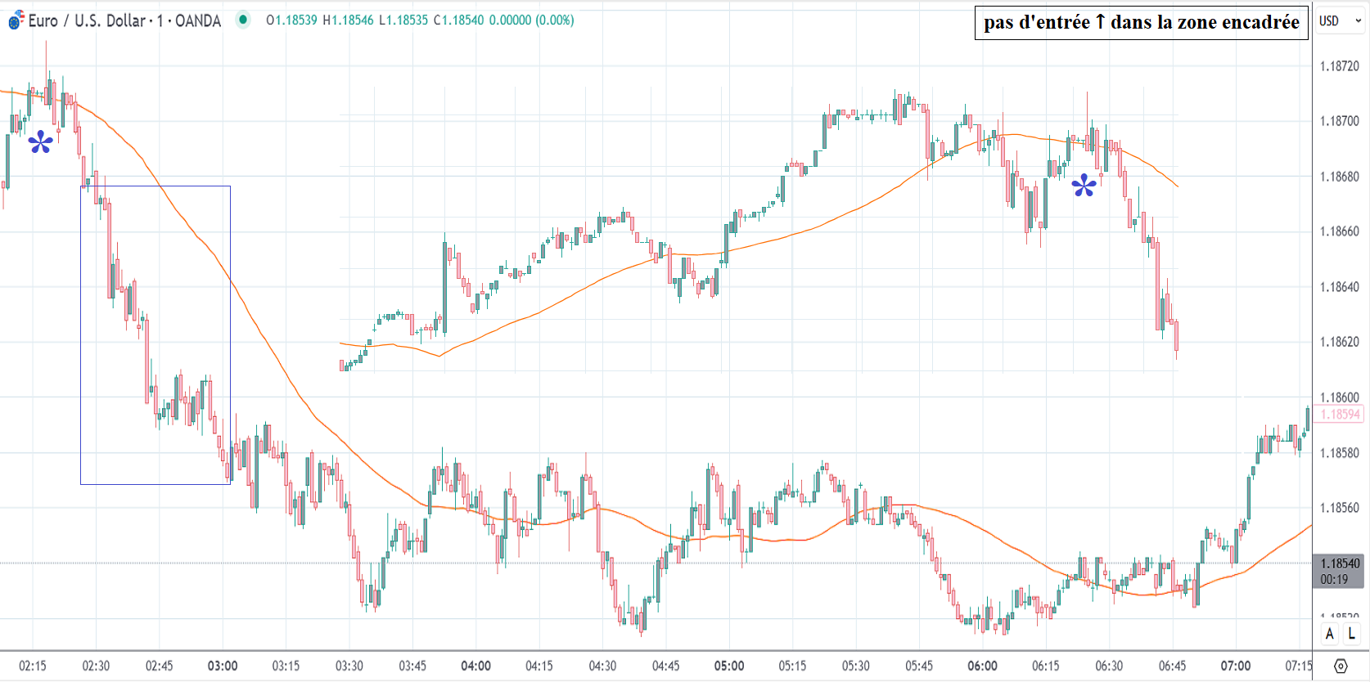Image resolution: width=1370 pixels, height=682 pixels.
Task: Click the green market status dot
Action: [243, 20]
